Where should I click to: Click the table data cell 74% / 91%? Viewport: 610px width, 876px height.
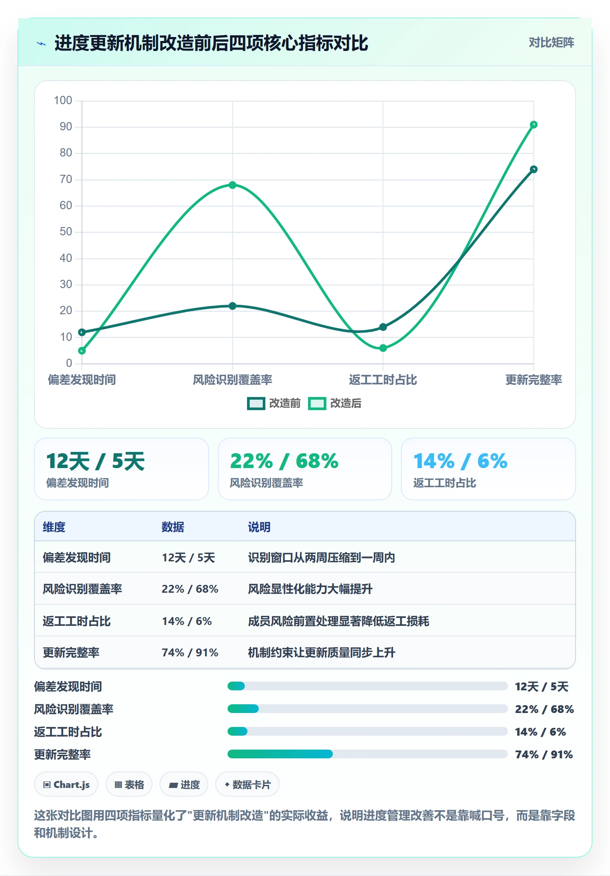[x=190, y=652]
